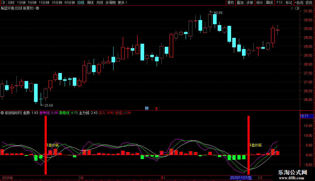This screenshot has height=181, width=315.
Task: Open the 股朋指标网 indicator dropdown
Action: click(2, 113)
